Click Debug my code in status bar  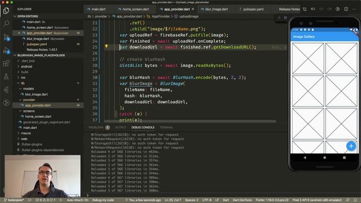pos(103,200)
